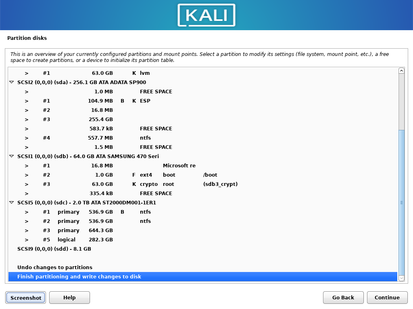Select sdc #2 primary 536.9 GB ntfs
Image resolution: width=413 pixels, height=309 pixels.
[x=203, y=221]
